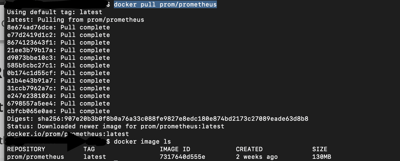Click the '2 weeks ago' created value
This screenshot has width=400, height=161.
(257, 157)
